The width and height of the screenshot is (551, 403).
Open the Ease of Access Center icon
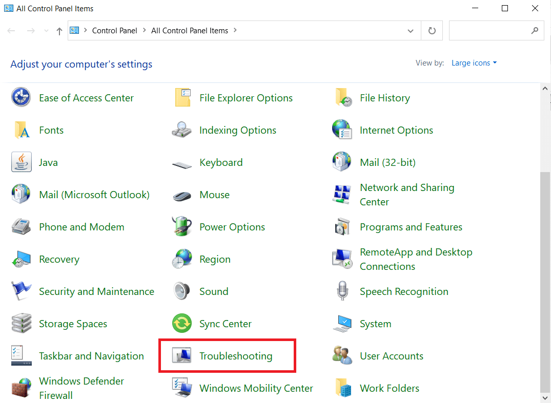[21, 98]
